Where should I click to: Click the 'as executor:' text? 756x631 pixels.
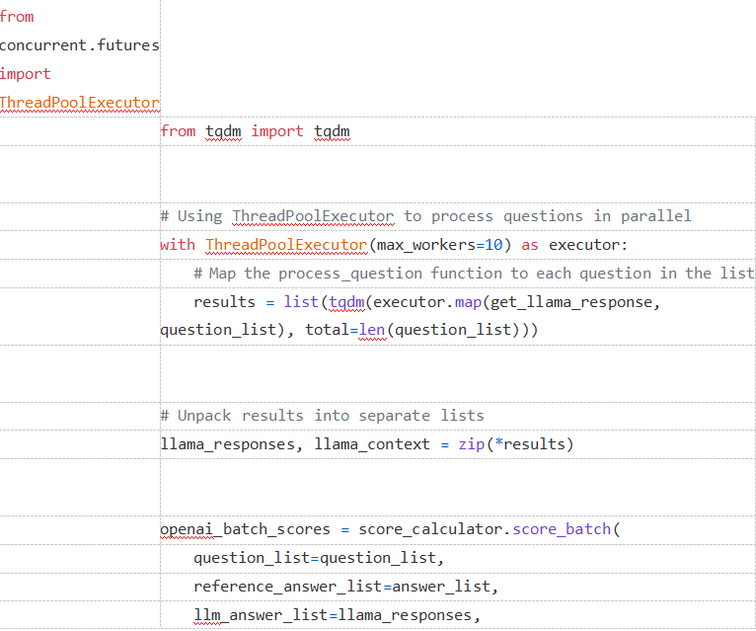[x=574, y=245]
